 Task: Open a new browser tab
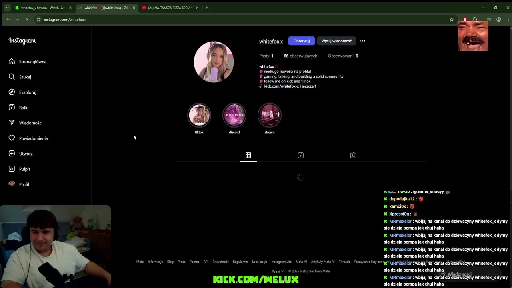[x=207, y=8]
